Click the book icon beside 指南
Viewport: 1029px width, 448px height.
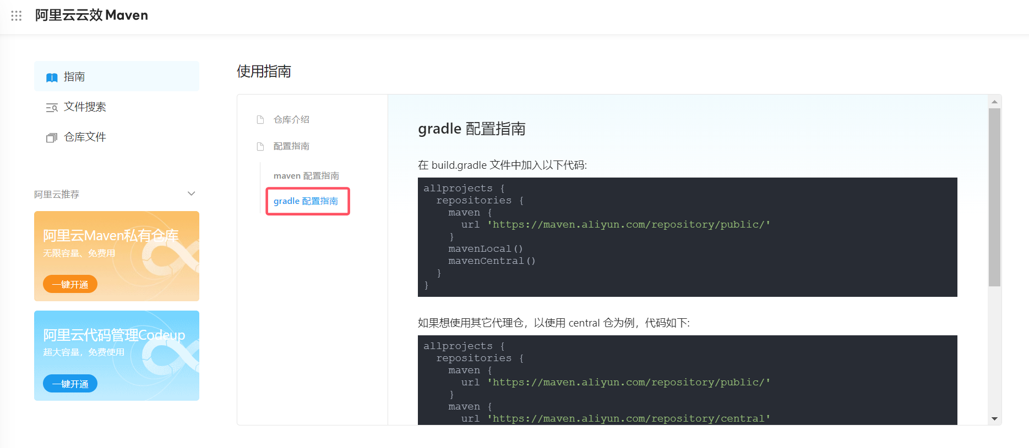52,78
